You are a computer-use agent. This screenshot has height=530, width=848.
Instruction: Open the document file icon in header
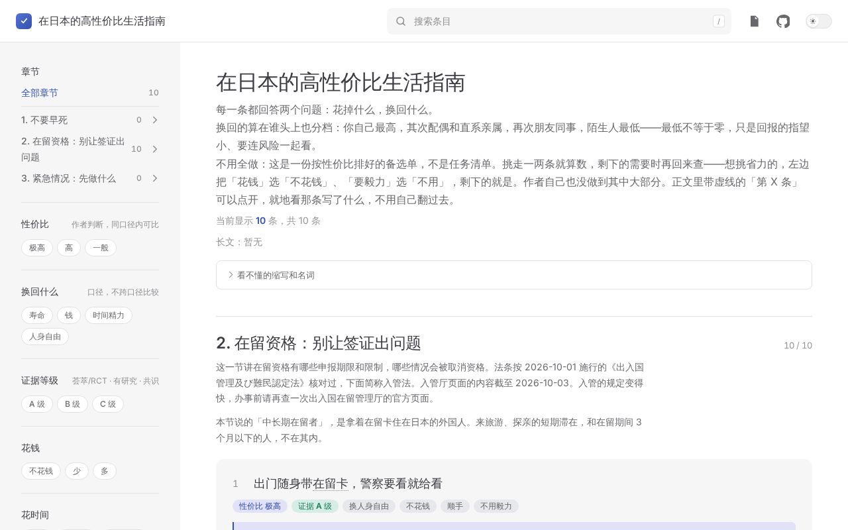click(754, 21)
